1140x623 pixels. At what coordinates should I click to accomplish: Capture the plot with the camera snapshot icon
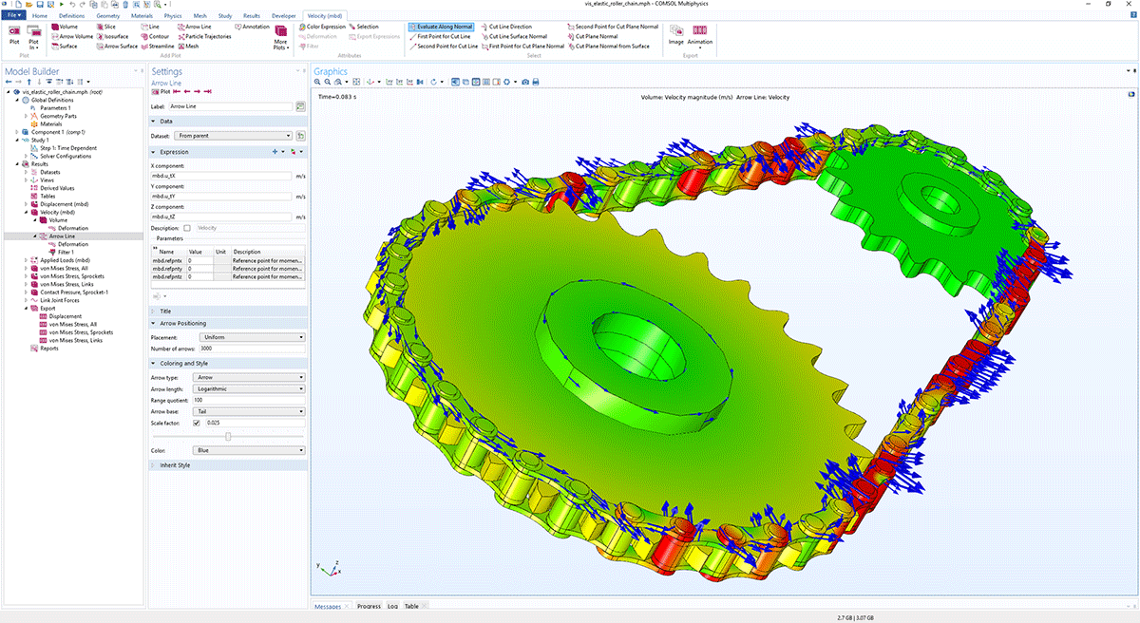coord(524,82)
